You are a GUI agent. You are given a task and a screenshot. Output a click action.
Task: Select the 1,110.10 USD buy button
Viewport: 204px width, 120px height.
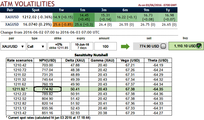pos(186,46)
